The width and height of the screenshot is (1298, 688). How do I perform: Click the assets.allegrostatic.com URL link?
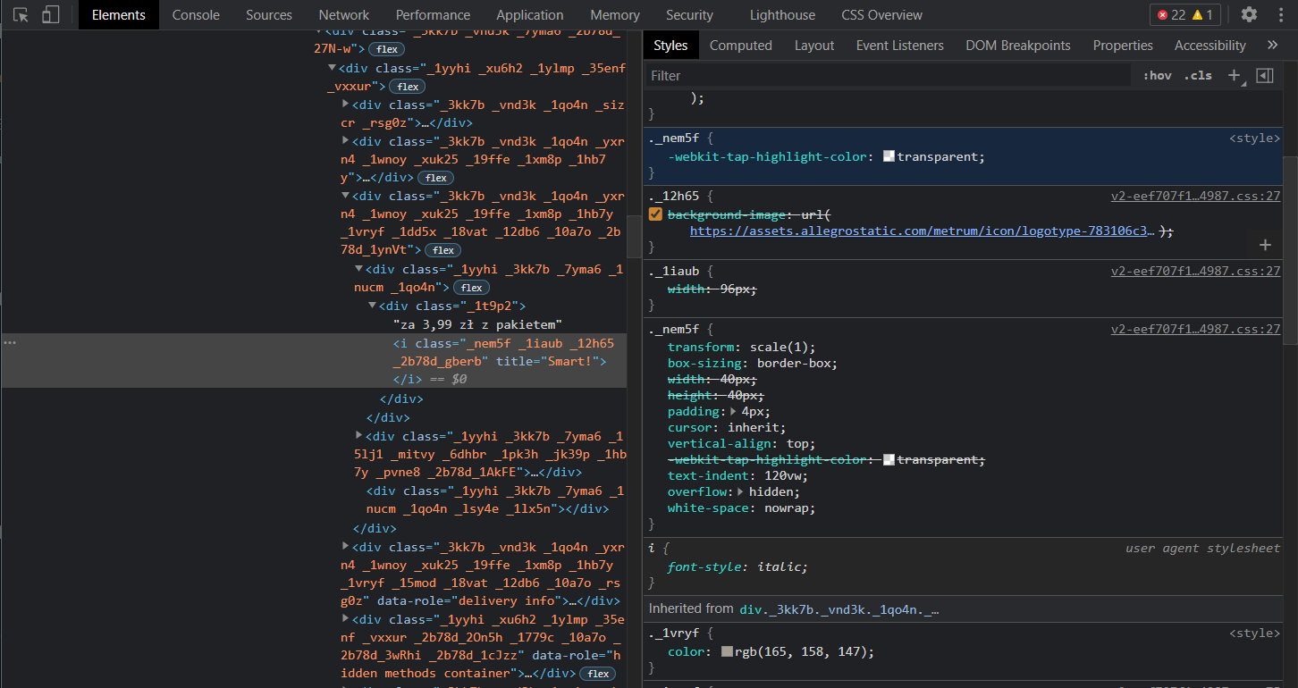click(x=921, y=231)
